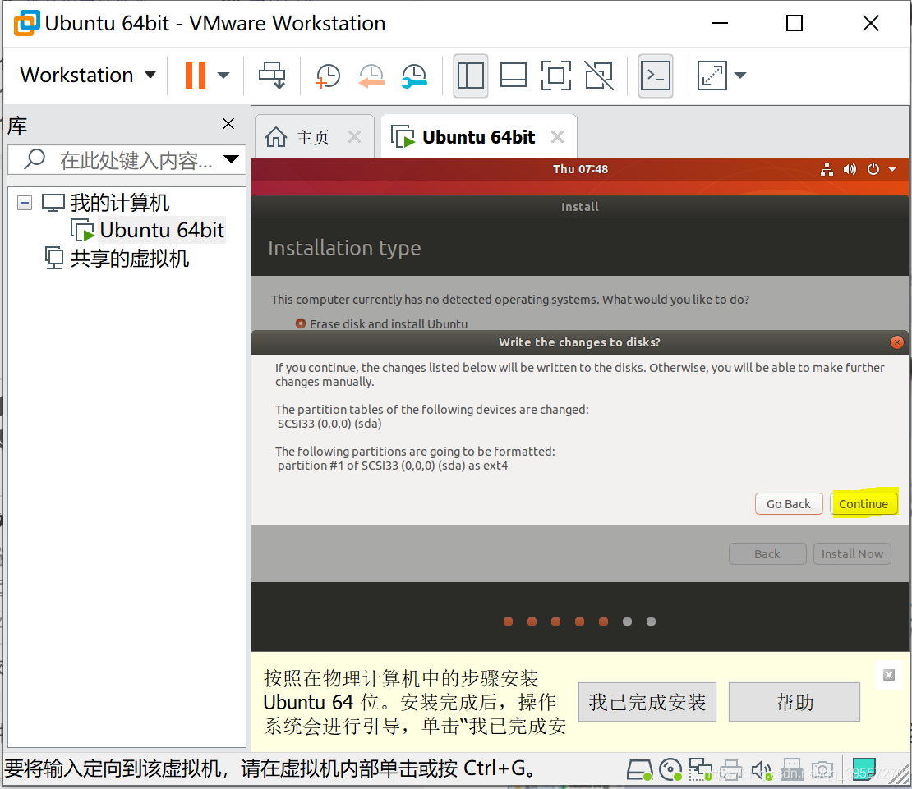
Task: Close the library panel
Action: click(228, 123)
